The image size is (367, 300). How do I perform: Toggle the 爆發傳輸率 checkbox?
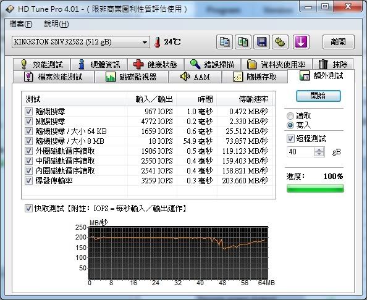coord(28,180)
